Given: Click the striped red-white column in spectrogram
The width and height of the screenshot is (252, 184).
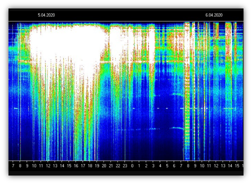Looking at the screenshot, I should coord(187,91).
